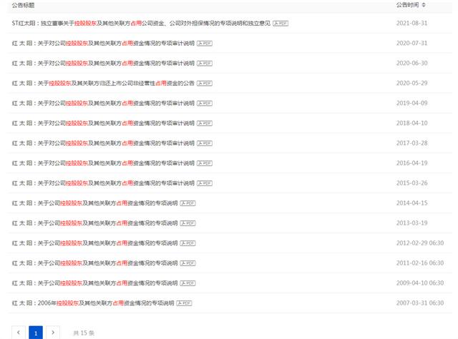The height and width of the screenshot is (339, 458).
Task: Open PDF icon for 2021-08-31 announcement
Action: pos(281,24)
